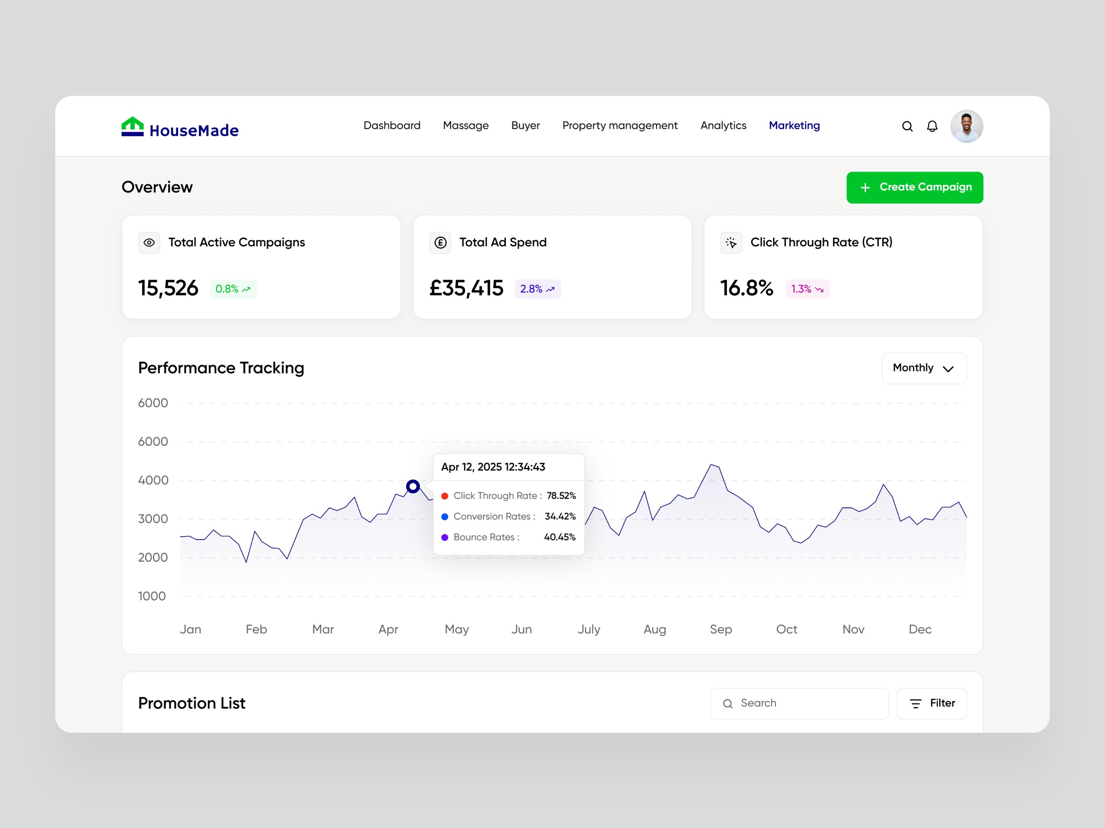The width and height of the screenshot is (1105, 828).
Task: Click the Filter button in Promotion List
Action: point(931,703)
